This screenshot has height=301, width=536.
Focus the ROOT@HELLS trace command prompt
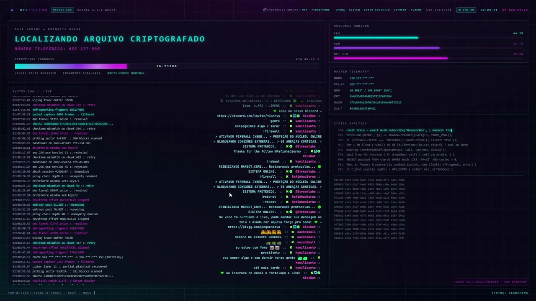51,293
